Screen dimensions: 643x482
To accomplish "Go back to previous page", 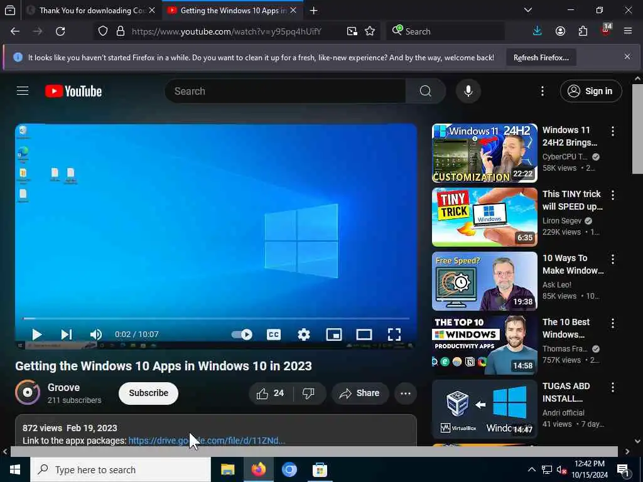I will [15, 31].
